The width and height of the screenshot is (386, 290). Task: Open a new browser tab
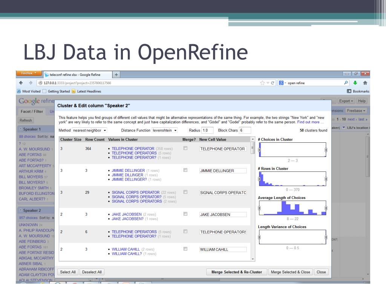[x=116, y=74]
